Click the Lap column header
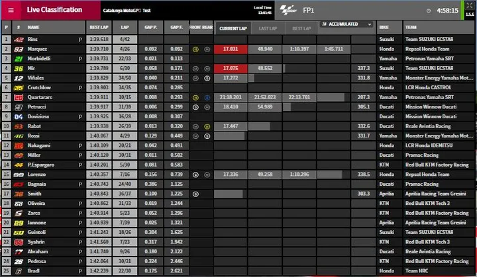This screenshot has width=477, height=277. point(125,27)
